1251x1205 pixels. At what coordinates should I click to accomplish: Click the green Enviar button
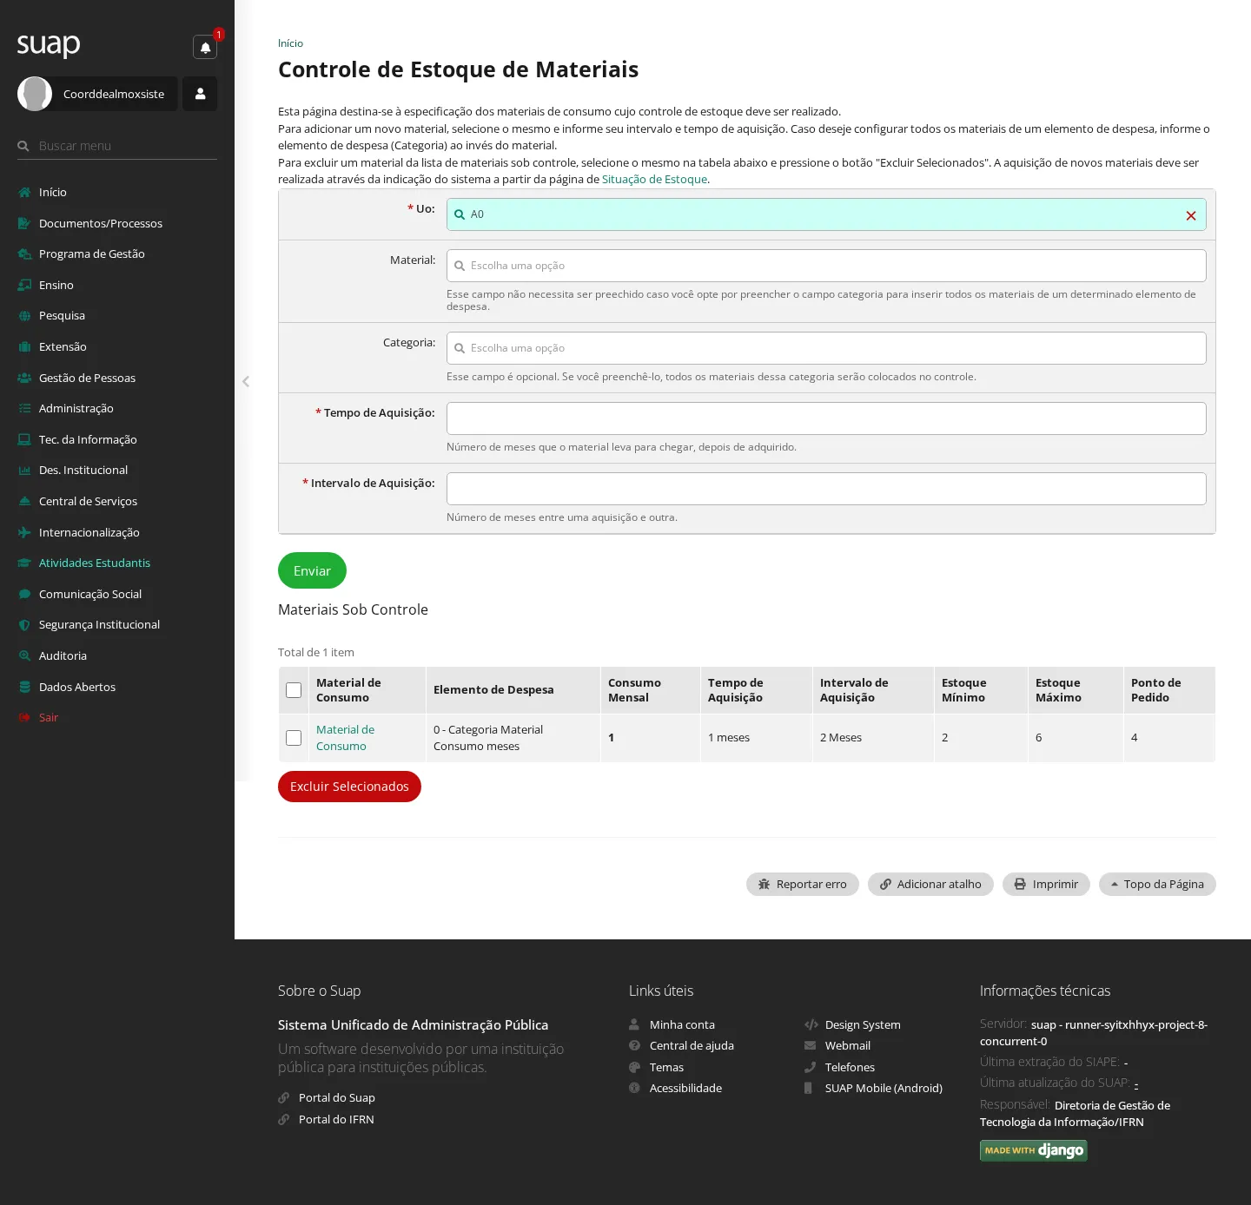coord(312,570)
